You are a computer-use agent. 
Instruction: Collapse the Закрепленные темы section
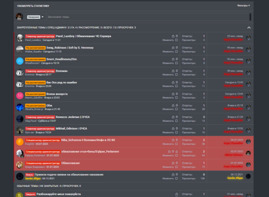click(x=249, y=27)
